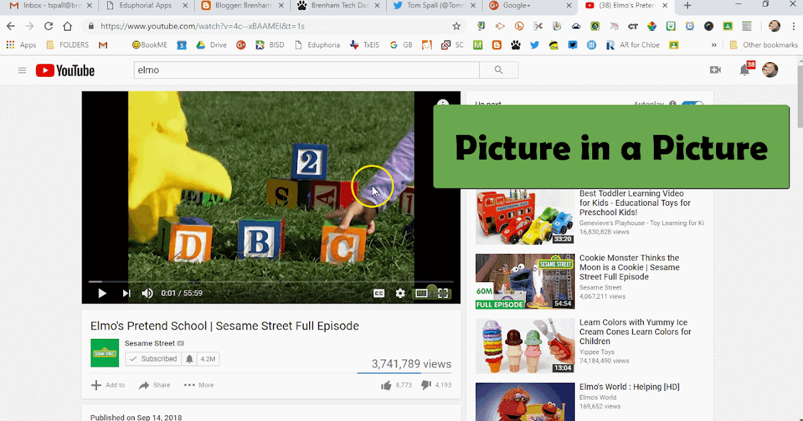Switch to the Brenham Tech Daily tab
803x421 pixels.
click(x=339, y=6)
